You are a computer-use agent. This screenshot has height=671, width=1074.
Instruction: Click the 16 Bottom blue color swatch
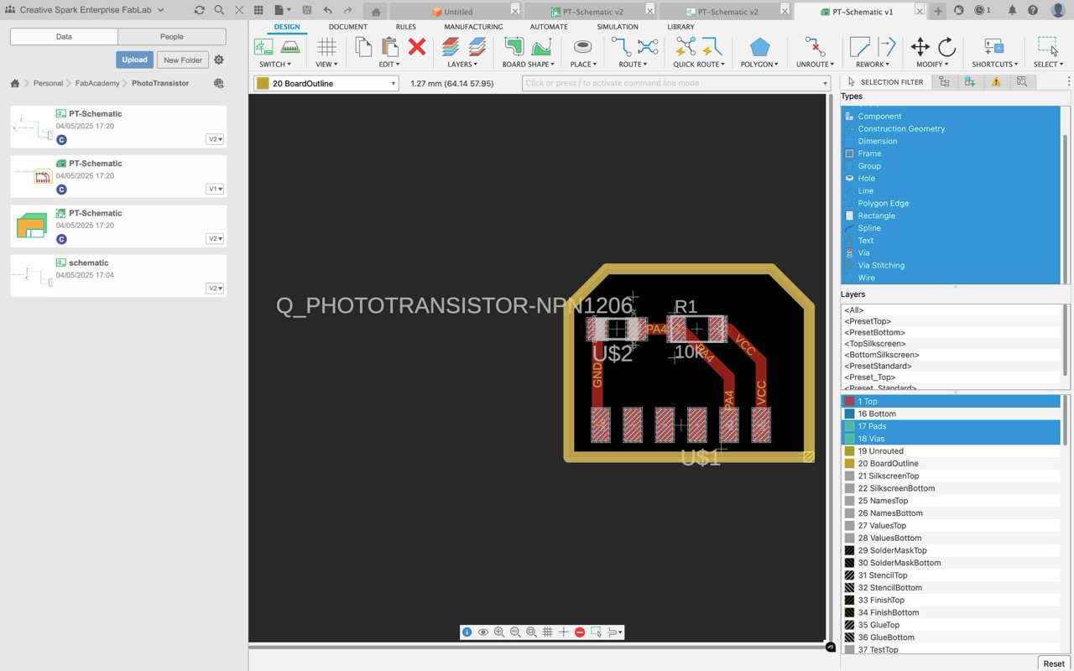click(849, 414)
